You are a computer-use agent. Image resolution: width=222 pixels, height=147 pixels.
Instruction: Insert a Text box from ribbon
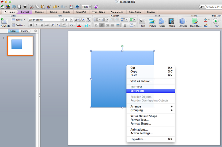coord(143,22)
